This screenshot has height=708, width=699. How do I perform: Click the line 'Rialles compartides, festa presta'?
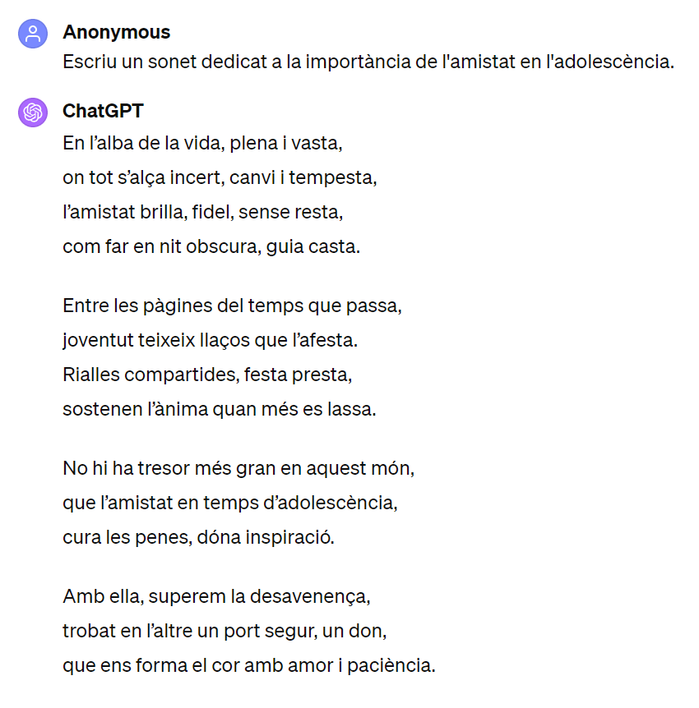[x=207, y=375]
